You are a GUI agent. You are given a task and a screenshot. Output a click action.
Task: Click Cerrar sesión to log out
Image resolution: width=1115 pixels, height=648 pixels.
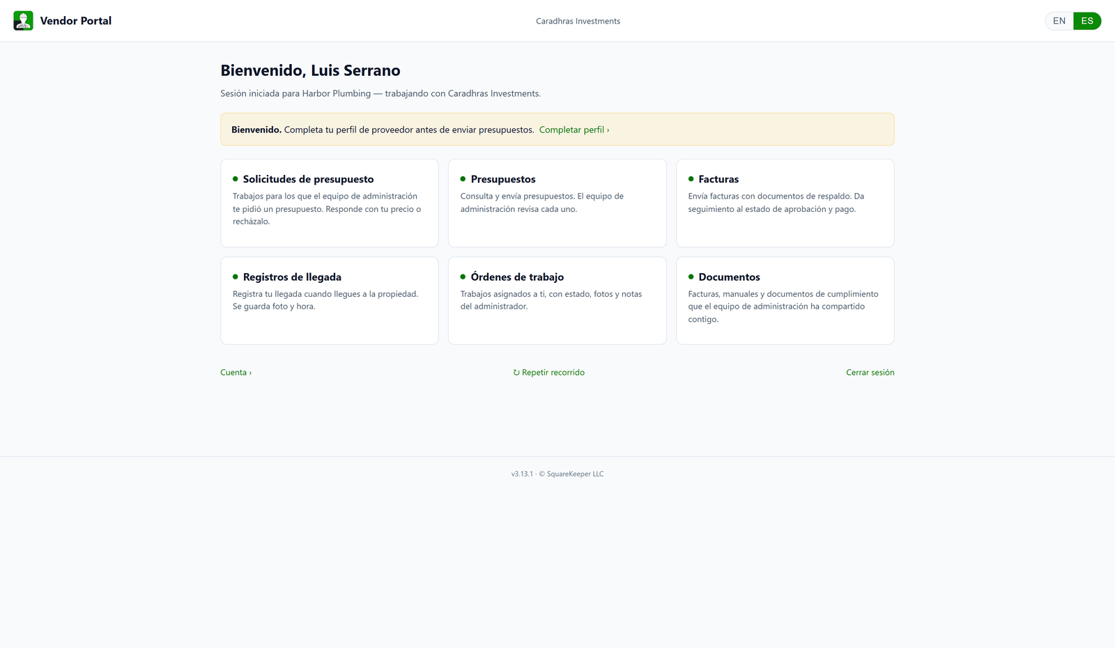(870, 372)
